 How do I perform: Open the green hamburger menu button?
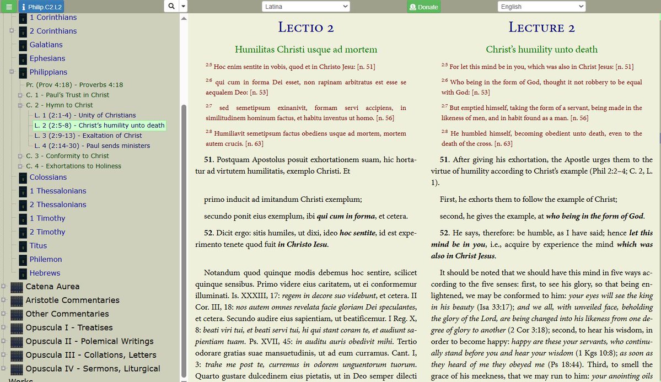coord(9,6)
